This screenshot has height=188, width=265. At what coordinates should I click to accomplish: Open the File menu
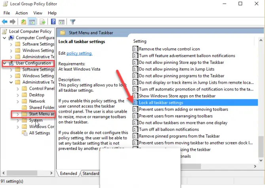(x=7, y=13)
